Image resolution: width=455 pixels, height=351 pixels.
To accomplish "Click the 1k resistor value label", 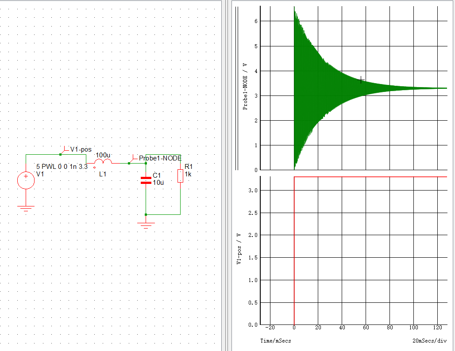I will (x=188, y=174).
